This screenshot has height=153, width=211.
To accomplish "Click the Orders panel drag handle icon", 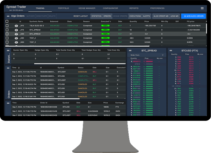I will [x=8, y=68].
